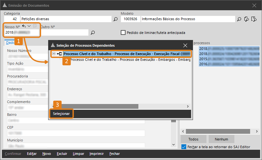Image resolution: width=262 pixels, height=160 pixels.
Task: Click the Todos button
Action: point(193,139)
